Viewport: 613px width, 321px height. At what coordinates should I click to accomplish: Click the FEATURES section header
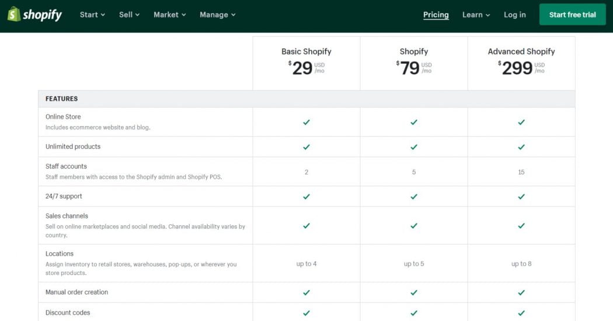click(61, 99)
